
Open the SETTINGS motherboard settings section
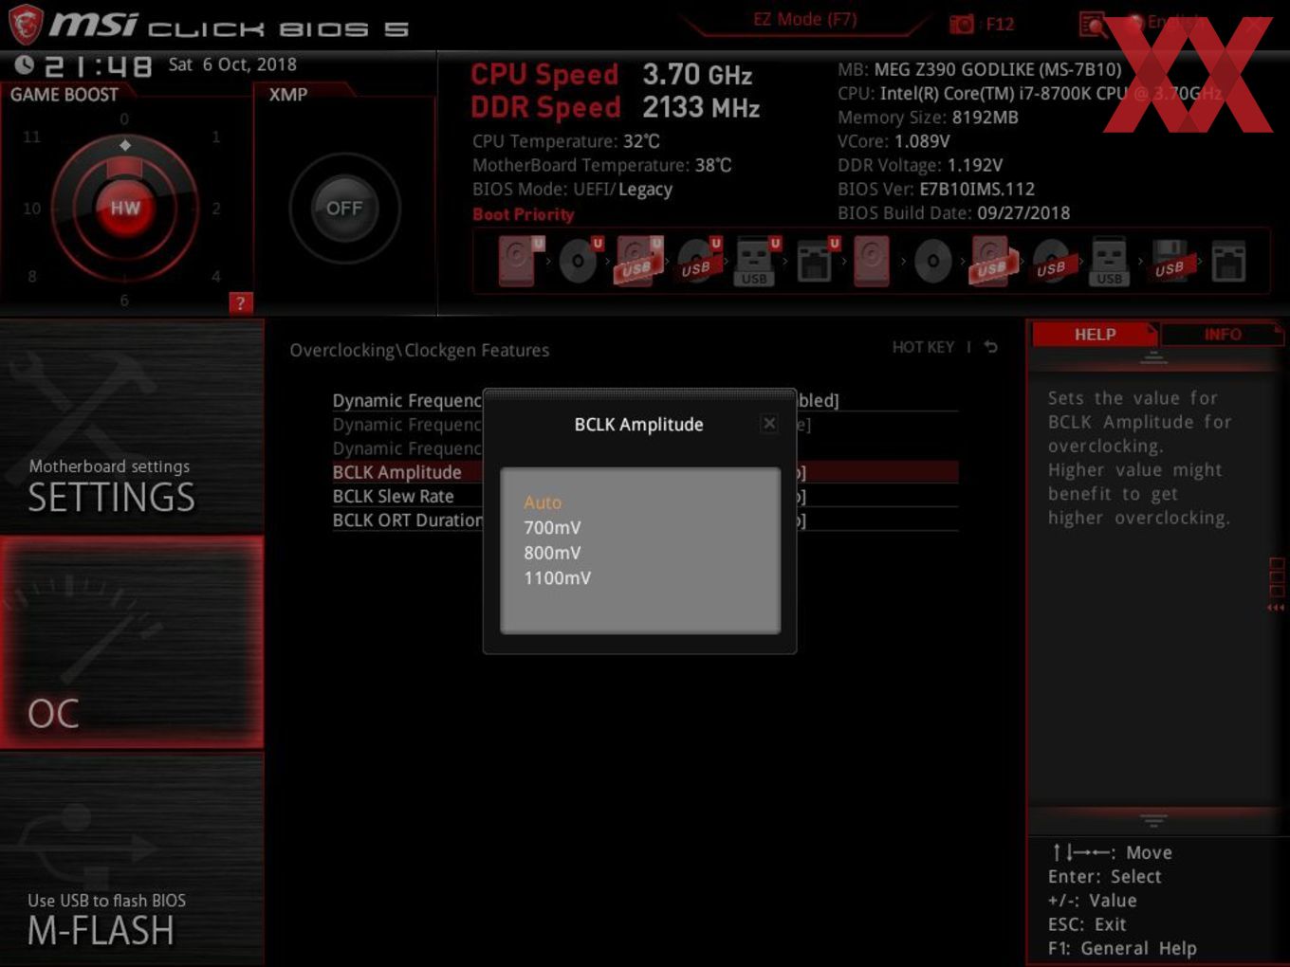click(132, 427)
